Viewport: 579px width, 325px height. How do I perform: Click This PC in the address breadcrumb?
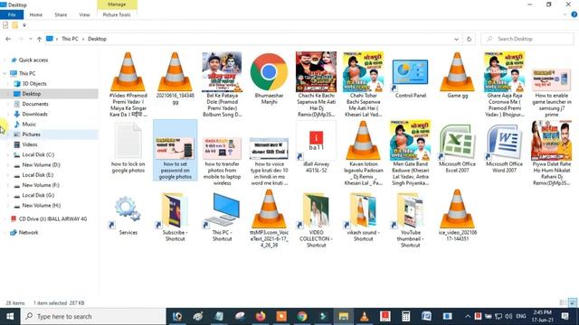(x=70, y=39)
